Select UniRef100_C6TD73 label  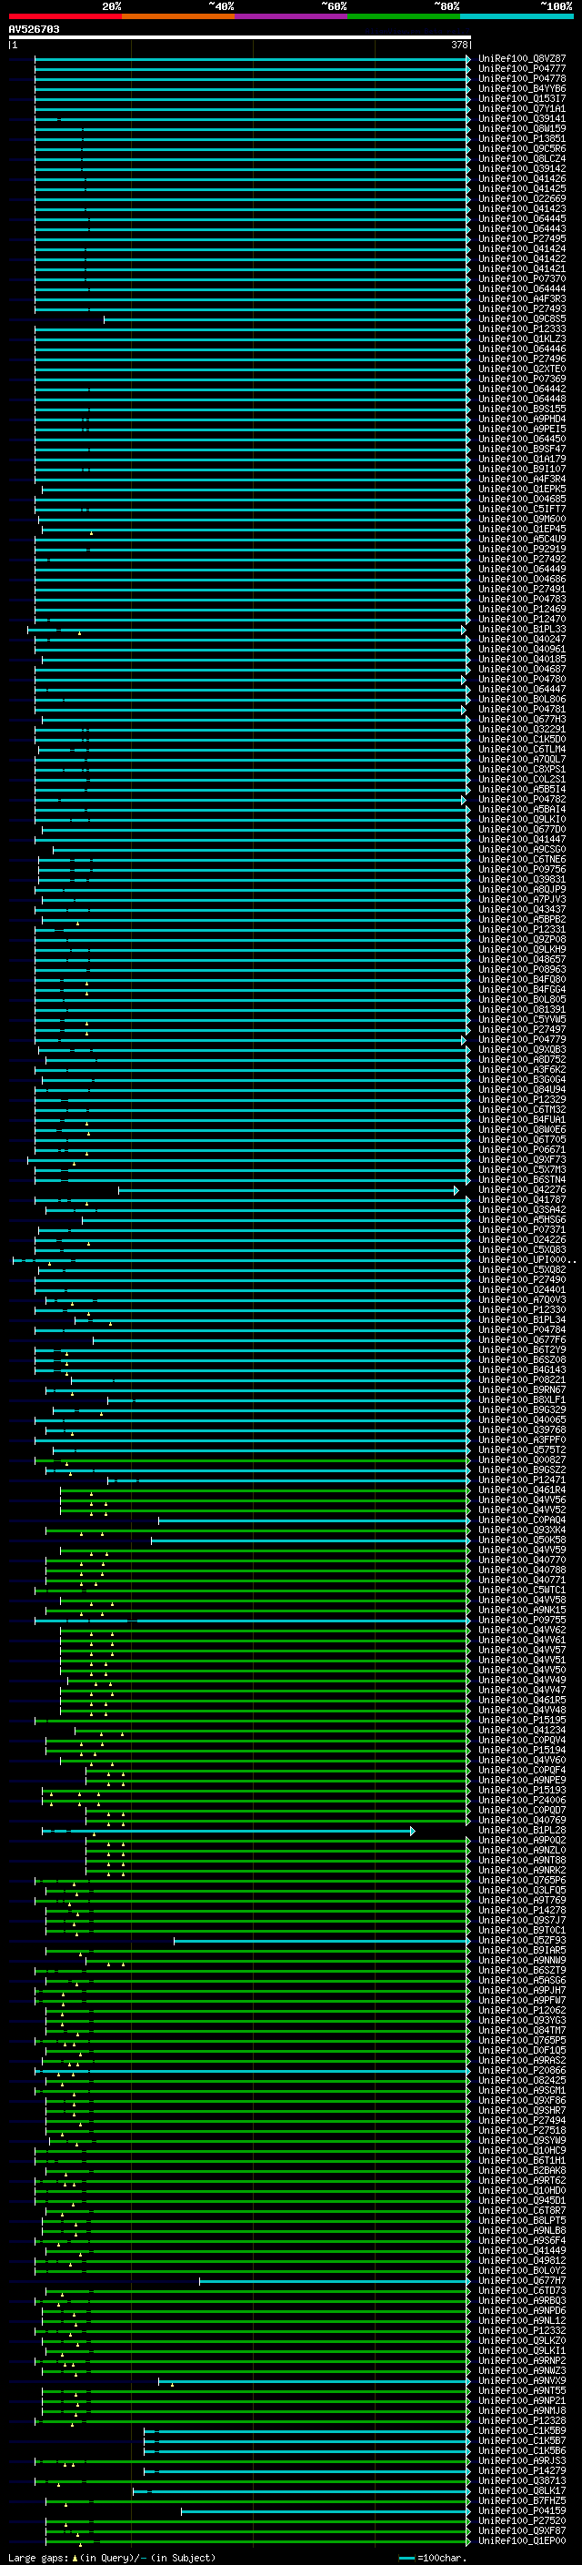click(521, 2292)
